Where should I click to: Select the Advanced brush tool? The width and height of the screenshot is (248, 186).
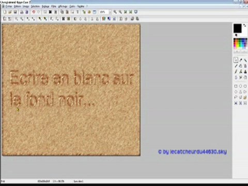tap(241, 71)
